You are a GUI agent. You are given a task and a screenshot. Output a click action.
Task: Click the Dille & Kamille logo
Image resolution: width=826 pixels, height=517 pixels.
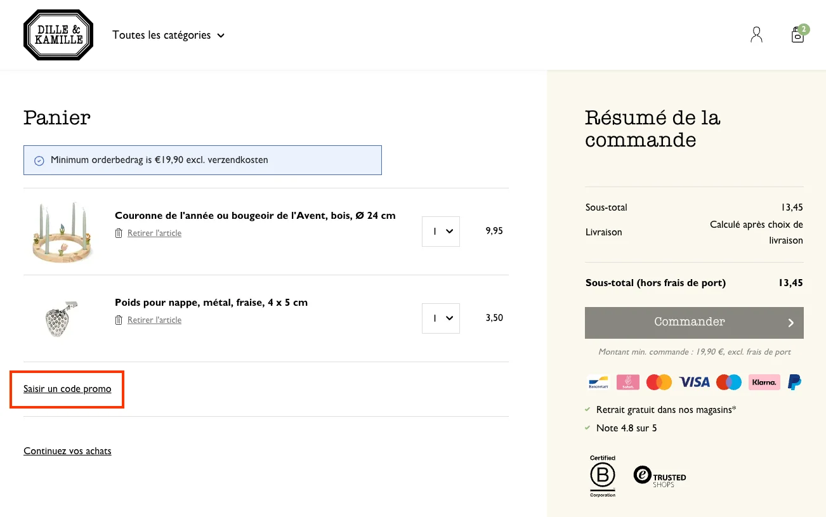pyautogui.click(x=58, y=35)
